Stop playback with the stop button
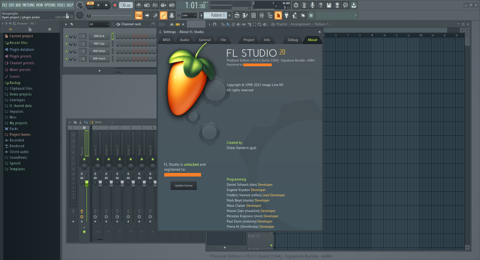Viewport: 480px width, 260px height. tap(106, 5)
